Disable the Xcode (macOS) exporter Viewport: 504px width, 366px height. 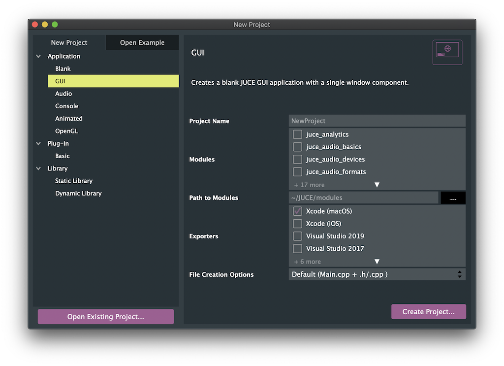point(297,211)
